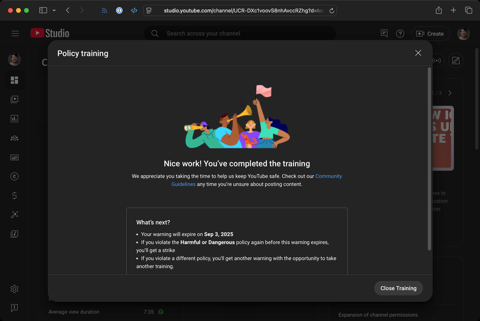
Task: Open Send feedback icon in sidebar
Action: [14, 308]
